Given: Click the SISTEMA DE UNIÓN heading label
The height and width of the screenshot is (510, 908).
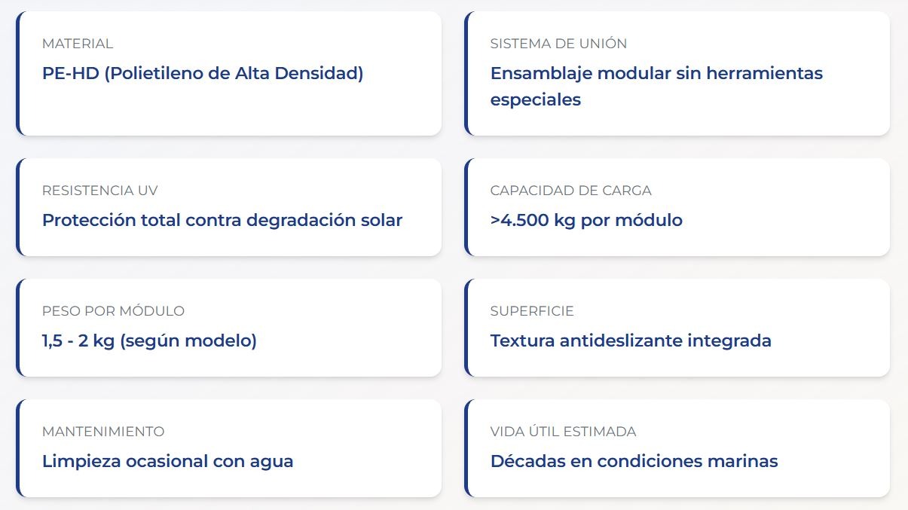Looking at the screenshot, I should pyautogui.click(x=558, y=44).
